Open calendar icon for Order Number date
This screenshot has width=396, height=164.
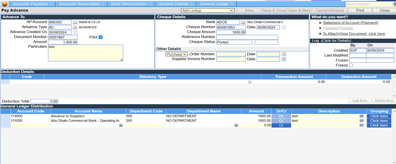pyautogui.click(x=284, y=54)
